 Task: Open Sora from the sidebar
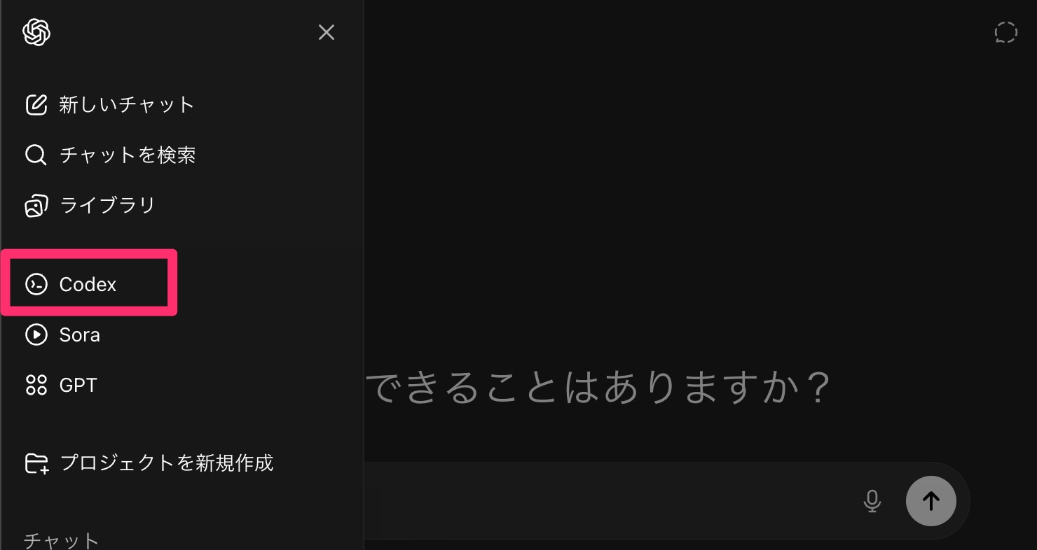point(80,334)
